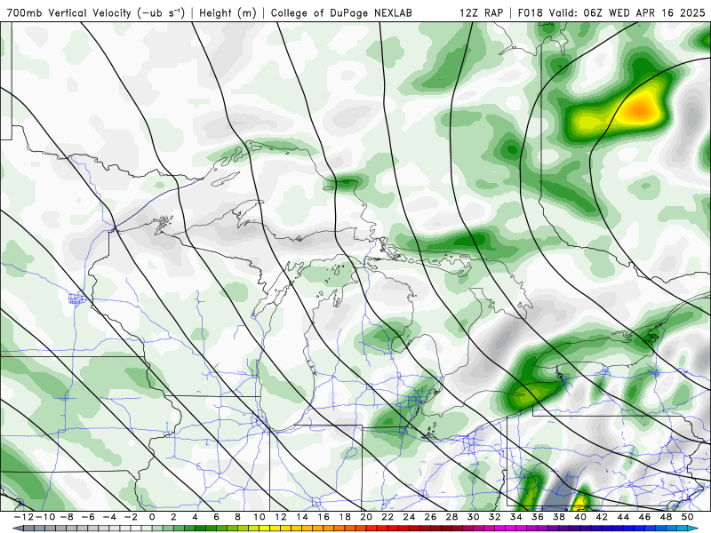Click the "26" color scale label

pyautogui.click(x=430, y=517)
